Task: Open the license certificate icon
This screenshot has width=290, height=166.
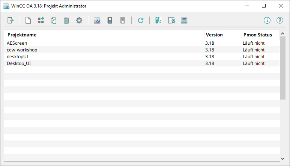Action: (171, 20)
